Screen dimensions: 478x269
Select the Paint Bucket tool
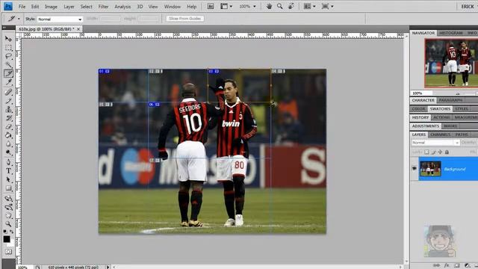pos(8,135)
